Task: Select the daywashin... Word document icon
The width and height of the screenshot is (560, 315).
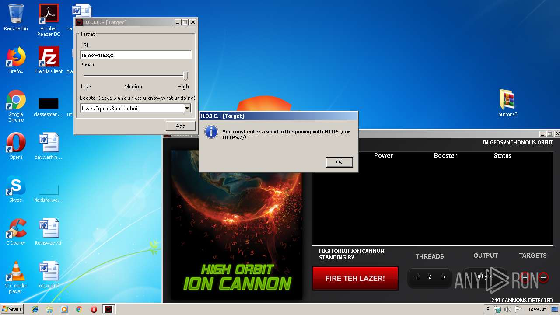Action: click(x=49, y=146)
